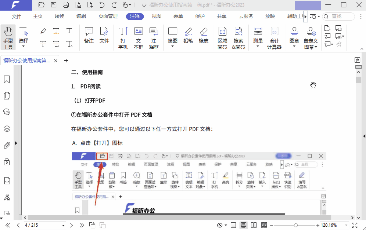Switch to the 表单 ribbon tab
Image resolution: width=366 pixels, height=230 pixels.
[178, 16]
